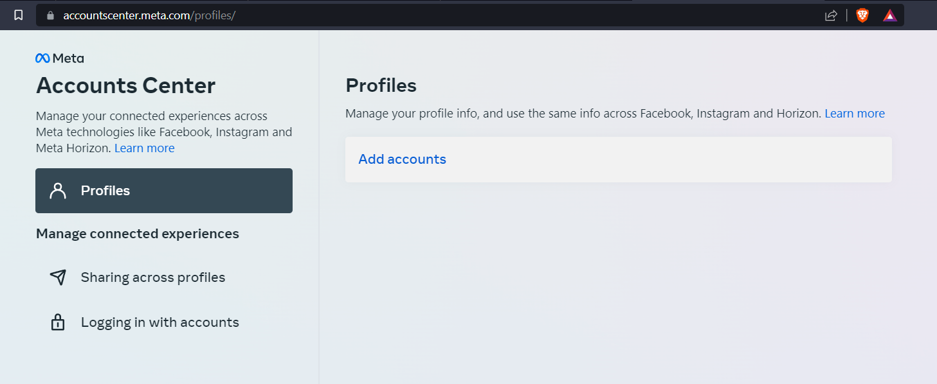The image size is (937, 384).
Task: Open the Brave Rewards triangle icon
Action: pyautogui.click(x=890, y=15)
